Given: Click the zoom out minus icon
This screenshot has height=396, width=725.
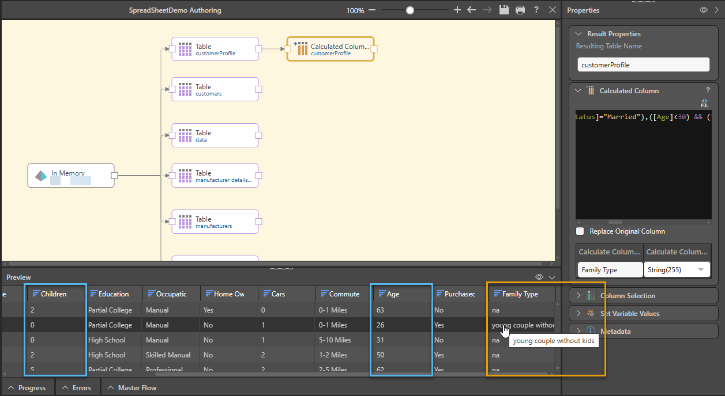Looking at the screenshot, I should 372,10.
